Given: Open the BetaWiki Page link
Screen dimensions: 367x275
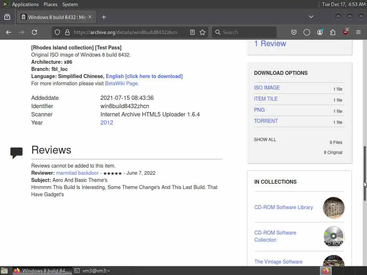Looking at the screenshot, I should click(x=121, y=83).
